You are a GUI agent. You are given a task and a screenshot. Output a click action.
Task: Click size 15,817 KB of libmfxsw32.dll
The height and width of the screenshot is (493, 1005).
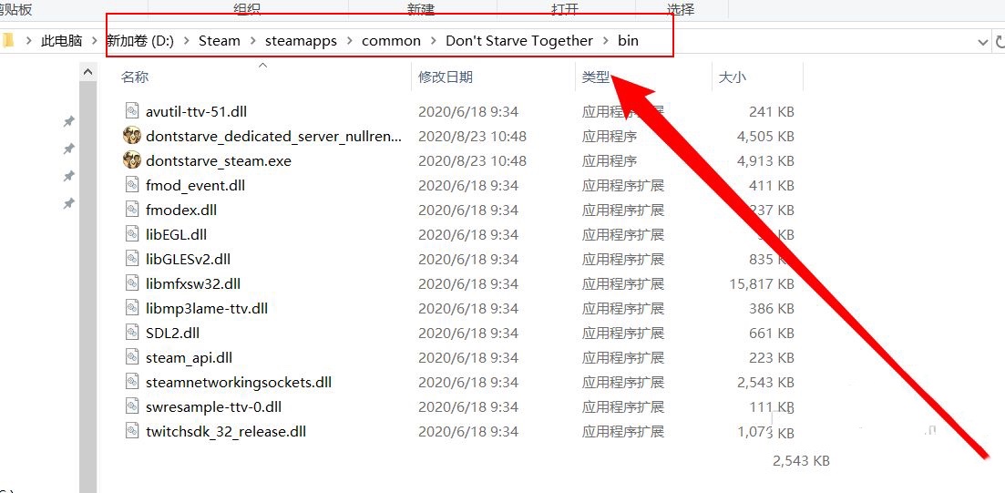[x=762, y=284]
